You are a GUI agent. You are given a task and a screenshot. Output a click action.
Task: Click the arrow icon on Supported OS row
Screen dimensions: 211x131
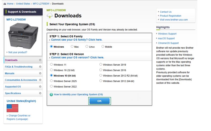point(40,87)
